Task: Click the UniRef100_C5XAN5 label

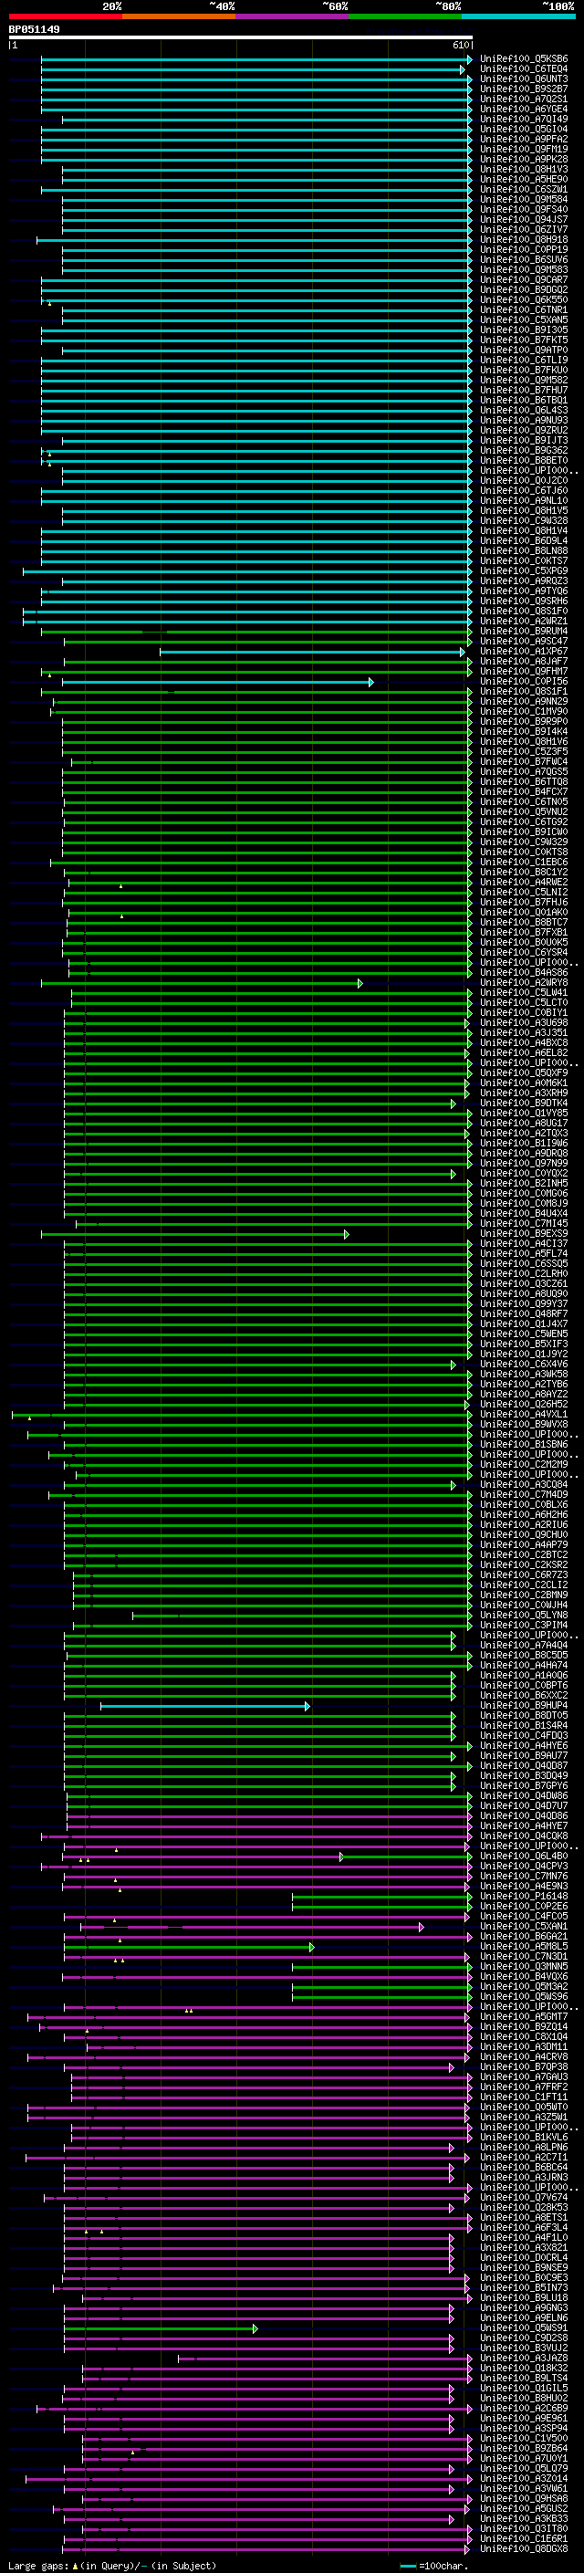Action: [524, 319]
